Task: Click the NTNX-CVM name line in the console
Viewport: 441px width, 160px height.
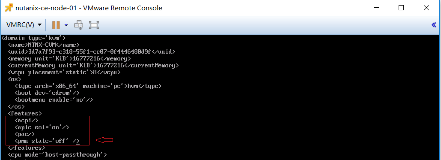Action: [x=44, y=45]
